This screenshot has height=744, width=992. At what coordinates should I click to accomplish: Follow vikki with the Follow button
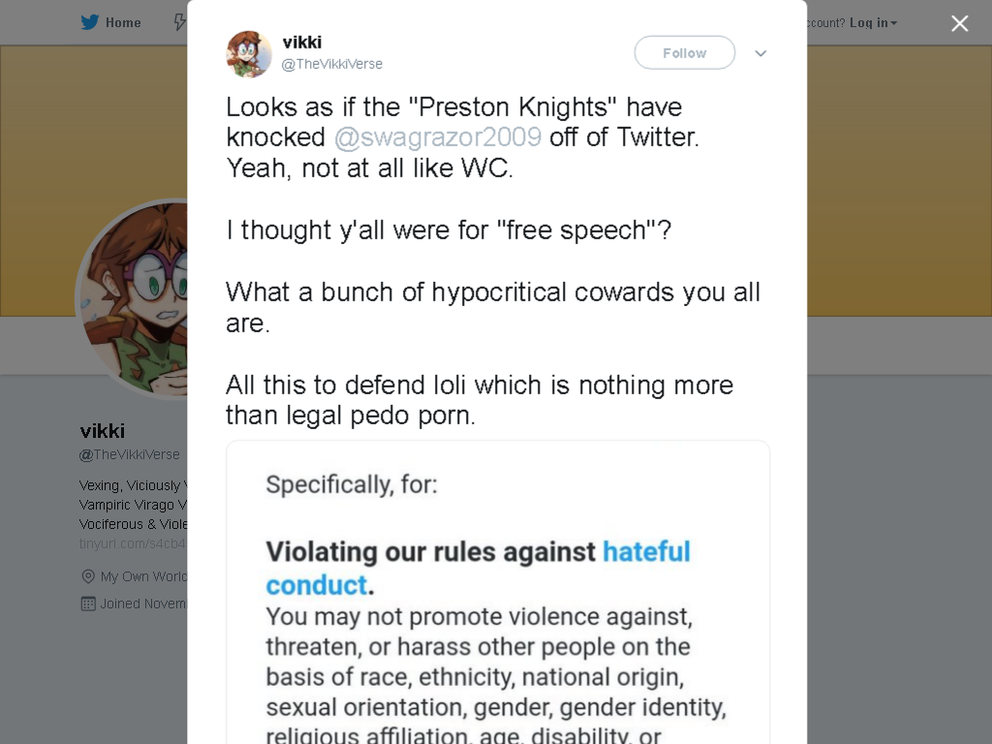pyautogui.click(x=685, y=52)
